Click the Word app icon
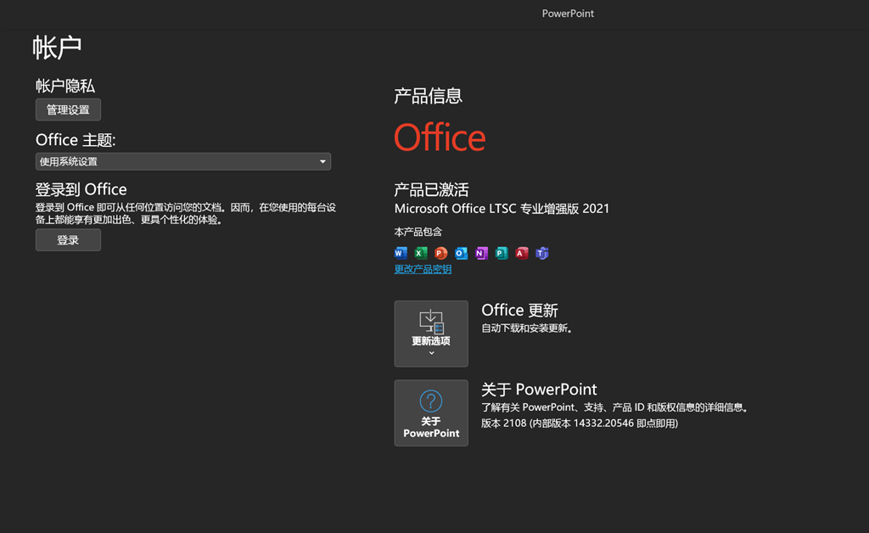869x533 pixels. [401, 253]
